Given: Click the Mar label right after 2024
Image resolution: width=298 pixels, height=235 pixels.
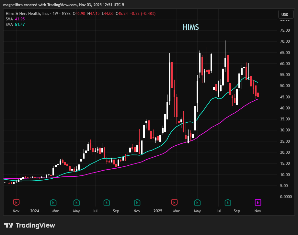Looking at the screenshot, I should [x=55, y=211].
